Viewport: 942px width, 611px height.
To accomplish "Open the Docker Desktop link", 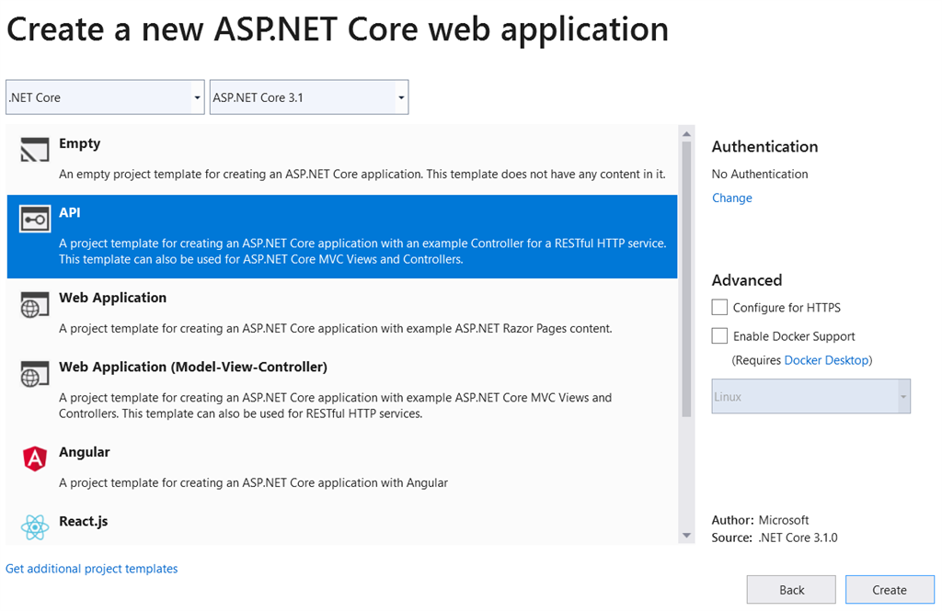I will (826, 360).
